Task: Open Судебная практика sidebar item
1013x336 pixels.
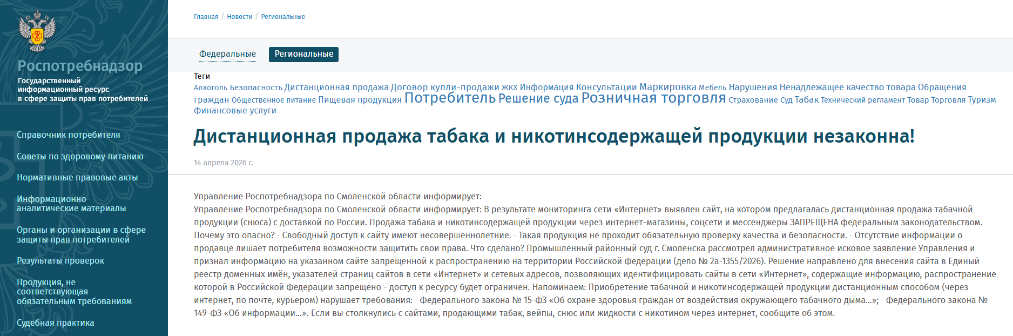Action: [56, 323]
